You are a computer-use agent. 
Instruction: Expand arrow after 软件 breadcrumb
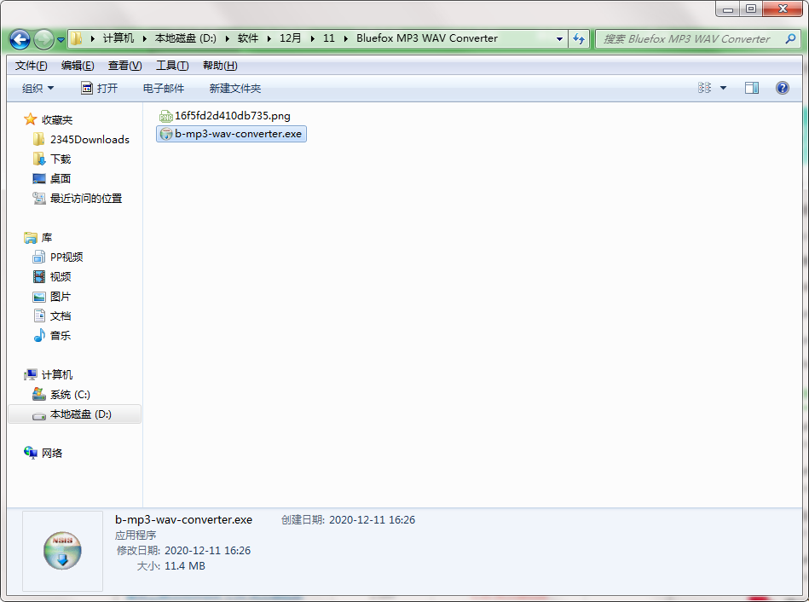tap(269, 38)
